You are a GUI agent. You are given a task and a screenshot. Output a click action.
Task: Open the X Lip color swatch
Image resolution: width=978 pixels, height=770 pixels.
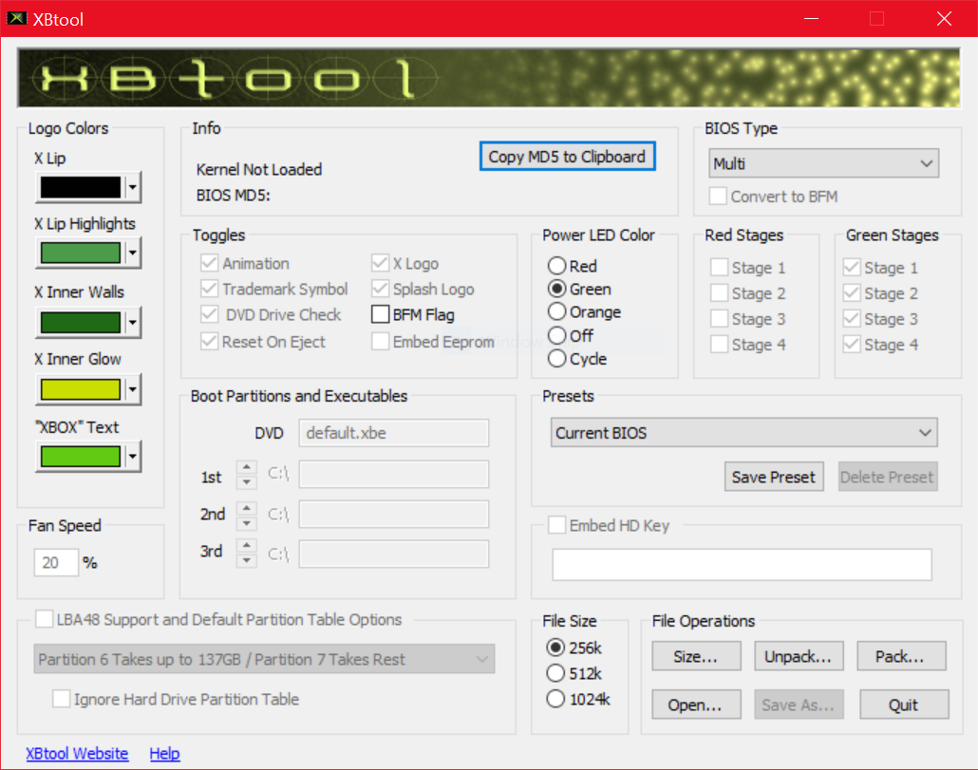pos(81,187)
